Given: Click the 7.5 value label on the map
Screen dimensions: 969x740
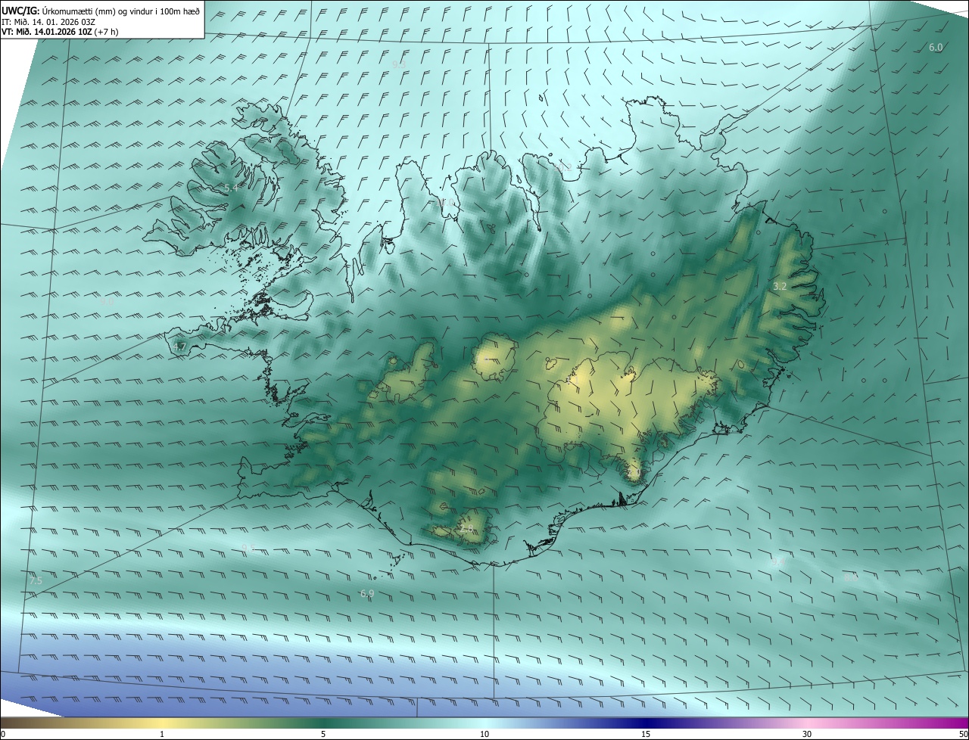Looking at the screenshot, I should click(x=36, y=580).
